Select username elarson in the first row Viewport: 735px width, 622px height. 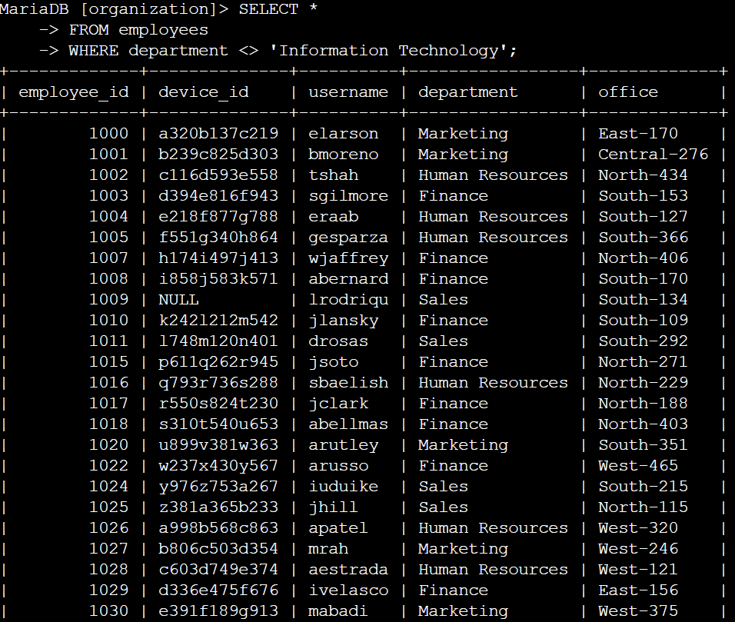tap(344, 134)
